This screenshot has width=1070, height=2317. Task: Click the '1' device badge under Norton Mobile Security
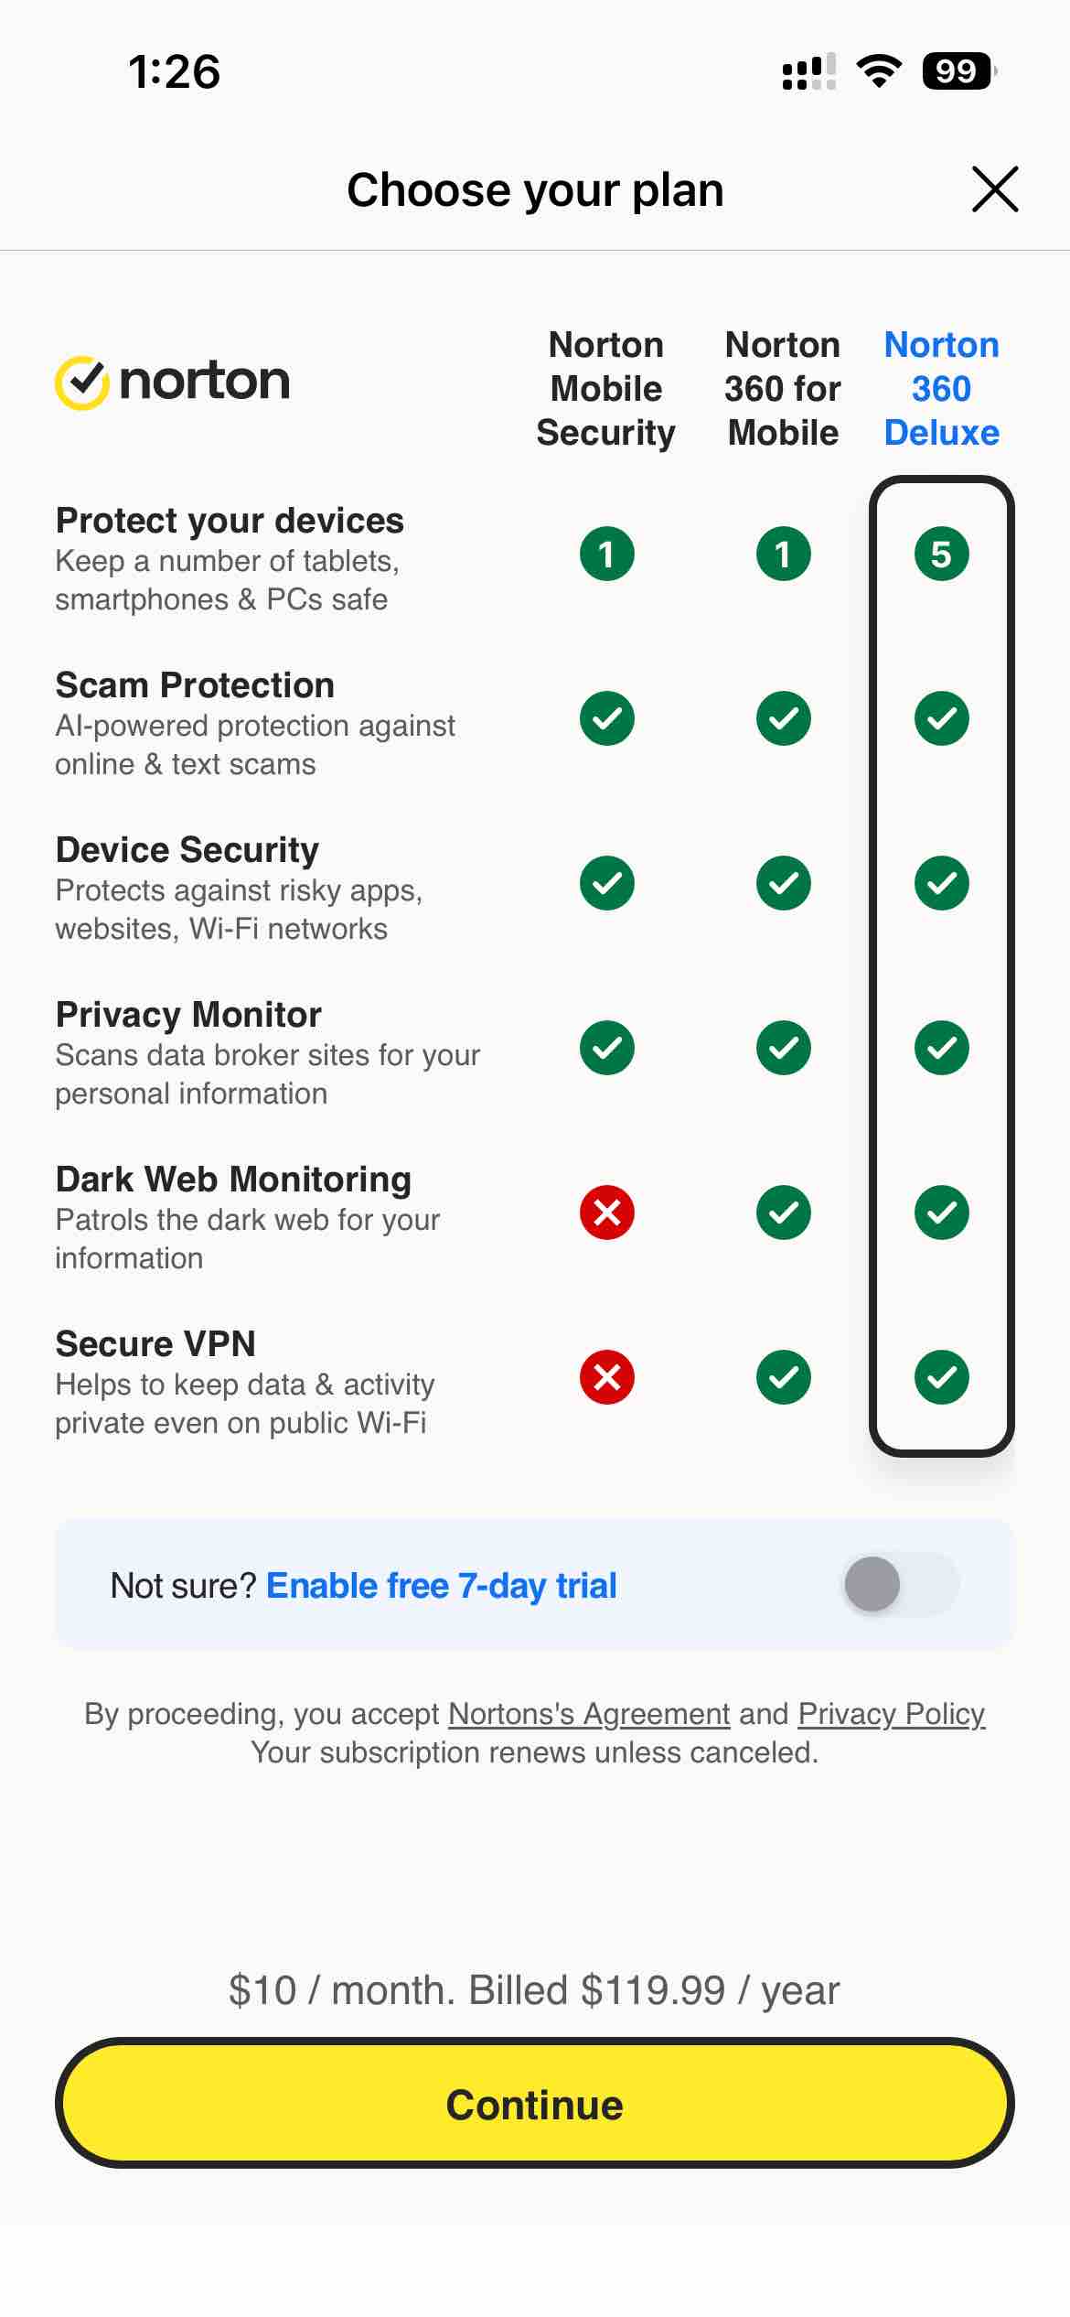coord(606,554)
